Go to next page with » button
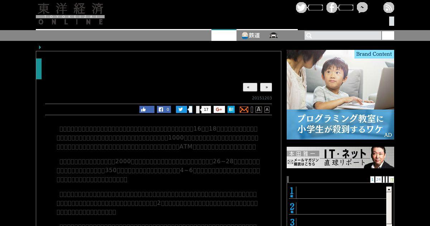The height and width of the screenshot is (226, 430). tap(266, 87)
